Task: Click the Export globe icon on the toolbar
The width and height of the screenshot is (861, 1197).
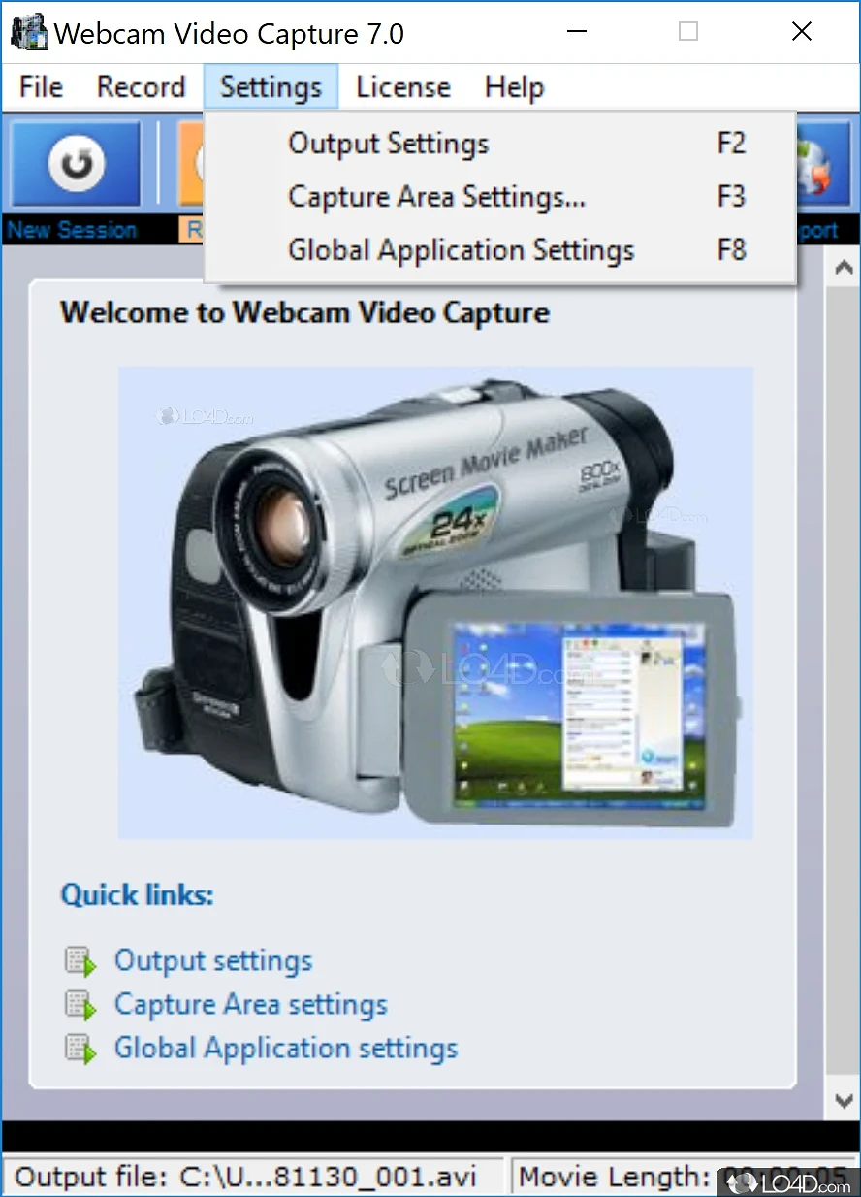Action: [819, 165]
